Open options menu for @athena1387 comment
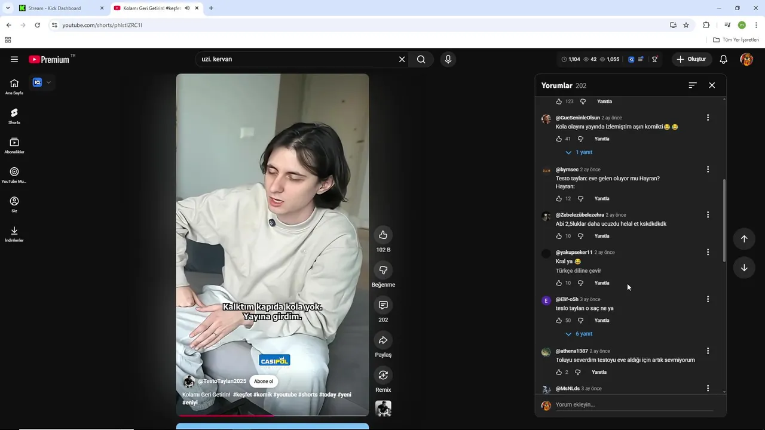Viewport: 765px width, 430px height. pyautogui.click(x=708, y=351)
